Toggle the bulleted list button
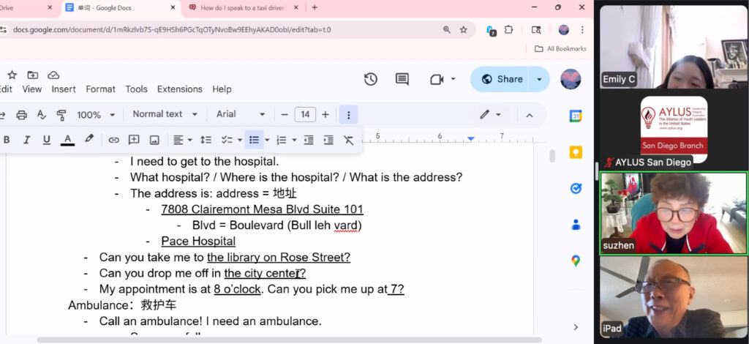This screenshot has width=749, height=344. 253,140
